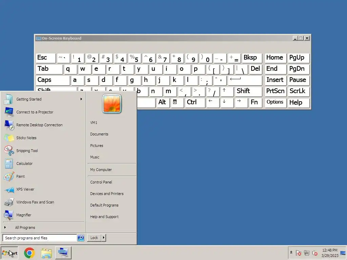Open the Snipping Tool
The height and width of the screenshot is (260, 347).
(43, 151)
